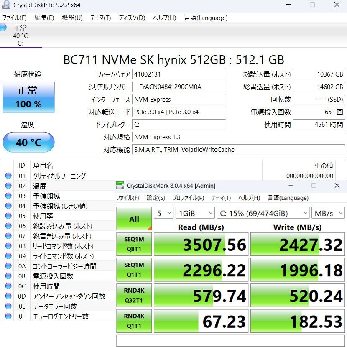Open the MB/s units selector
This screenshot has width=347, height=347.
point(329,213)
